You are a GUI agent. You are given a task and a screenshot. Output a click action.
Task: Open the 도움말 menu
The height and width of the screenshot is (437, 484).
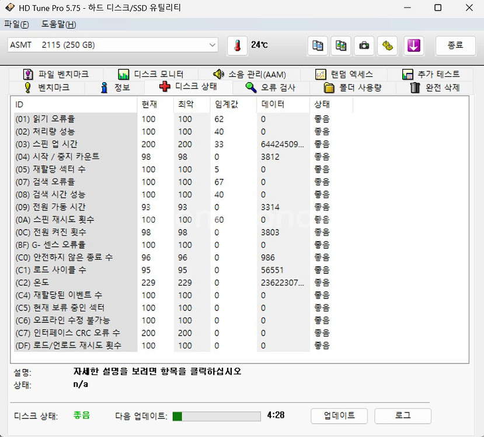pos(58,24)
